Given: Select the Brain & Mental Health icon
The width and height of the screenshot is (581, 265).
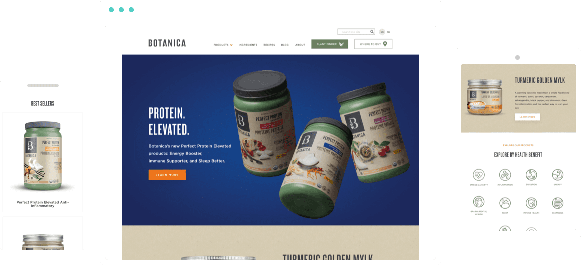Looking at the screenshot, I should (x=478, y=202).
